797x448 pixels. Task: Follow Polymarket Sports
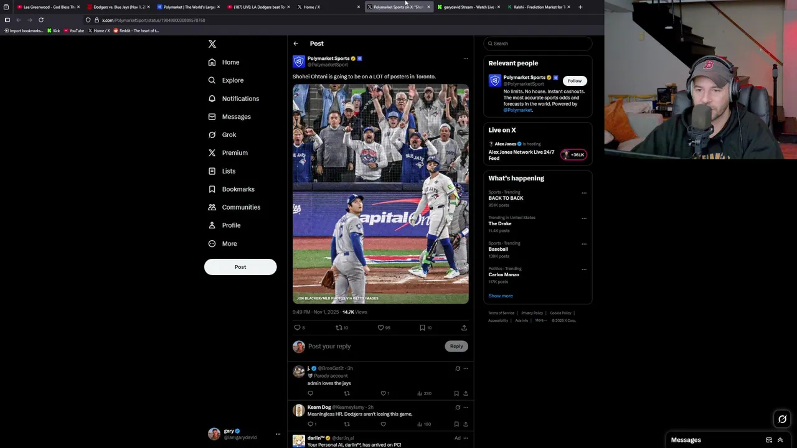click(575, 81)
